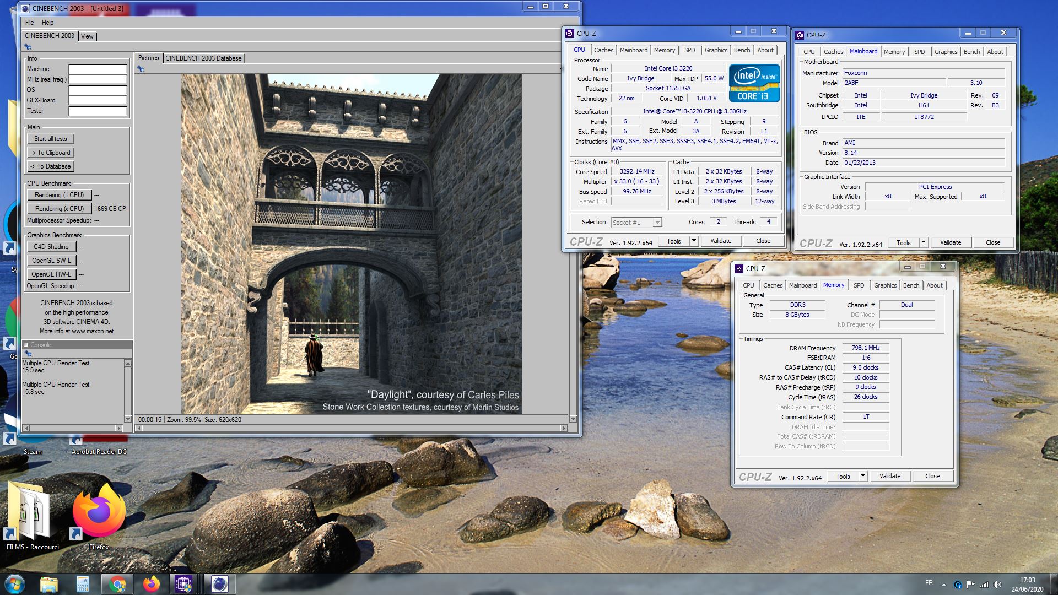Switch to Chrome in the taskbar
This screenshot has width=1058, height=595.
click(x=117, y=584)
